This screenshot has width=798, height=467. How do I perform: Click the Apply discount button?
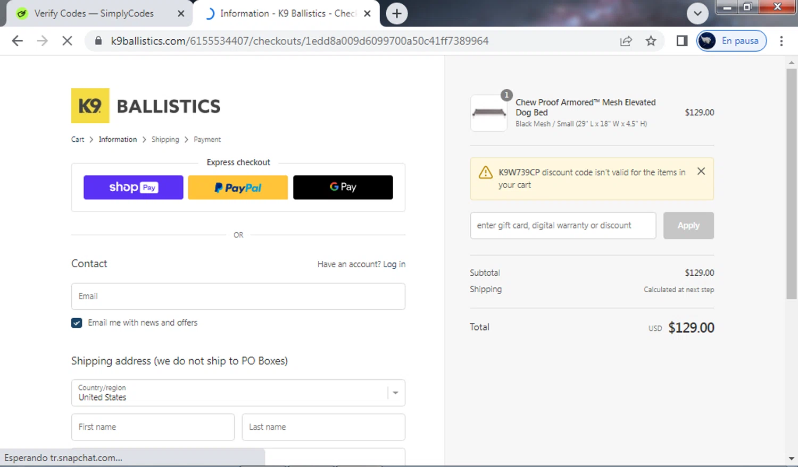pyautogui.click(x=688, y=226)
